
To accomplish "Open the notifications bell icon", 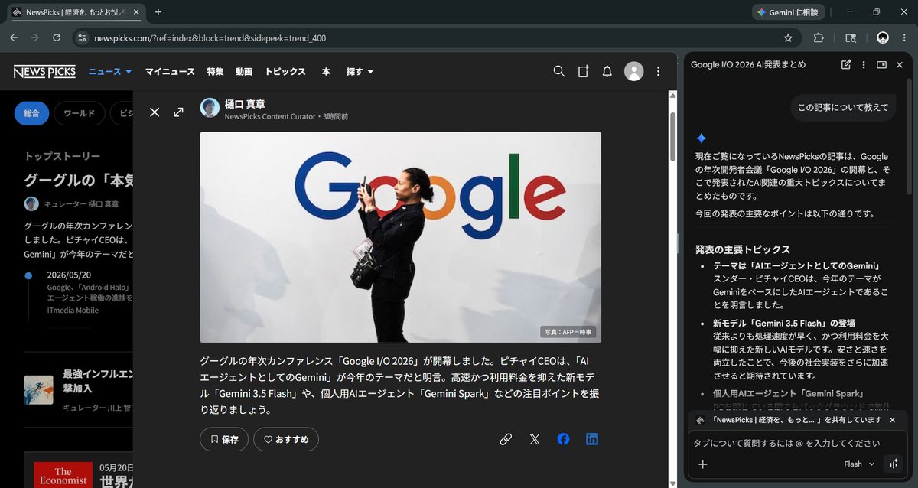I will [x=607, y=71].
